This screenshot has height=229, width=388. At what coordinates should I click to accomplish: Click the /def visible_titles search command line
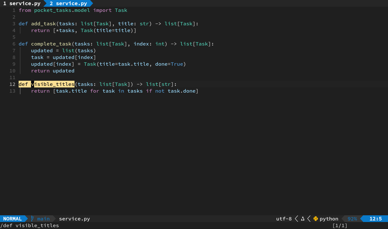[29, 225]
